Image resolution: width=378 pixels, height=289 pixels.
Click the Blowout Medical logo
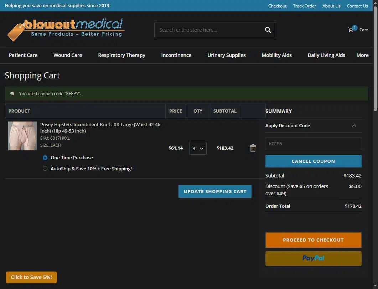click(66, 30)
